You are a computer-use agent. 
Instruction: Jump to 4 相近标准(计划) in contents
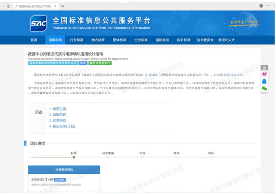tap(62, 126)
